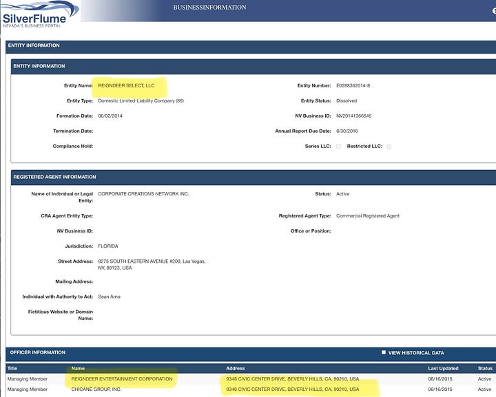Screen dimensions: 496x397
Task: Click the Termination Date label
Action: pos(73,131)
